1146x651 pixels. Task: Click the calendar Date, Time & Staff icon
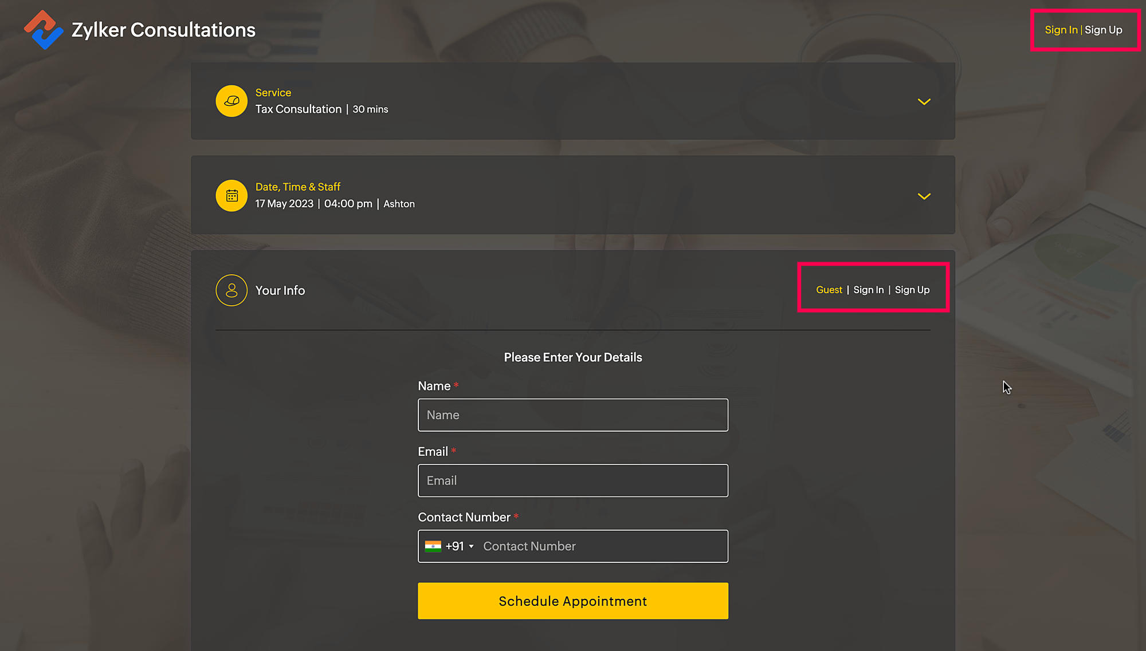(231, 196)
